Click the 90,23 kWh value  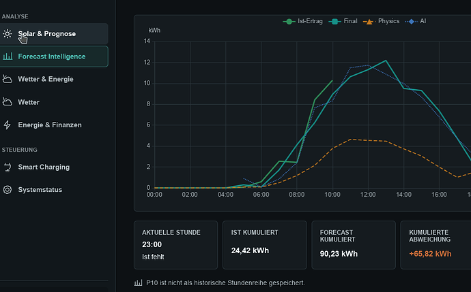pyautogui.click(x=339, y=254)
